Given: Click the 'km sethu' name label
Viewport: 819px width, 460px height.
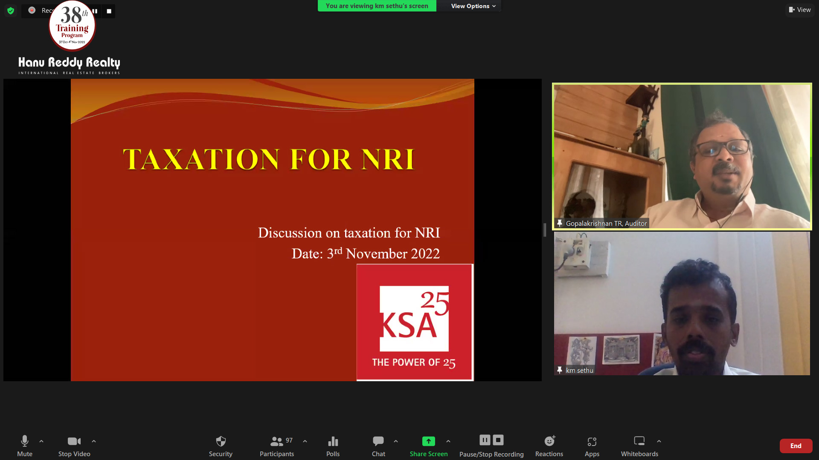Looking at the screenshot, I should 579,371.
